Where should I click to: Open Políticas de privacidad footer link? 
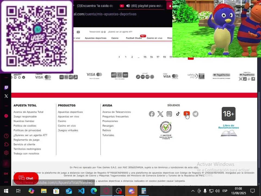[x=27, y=130]
